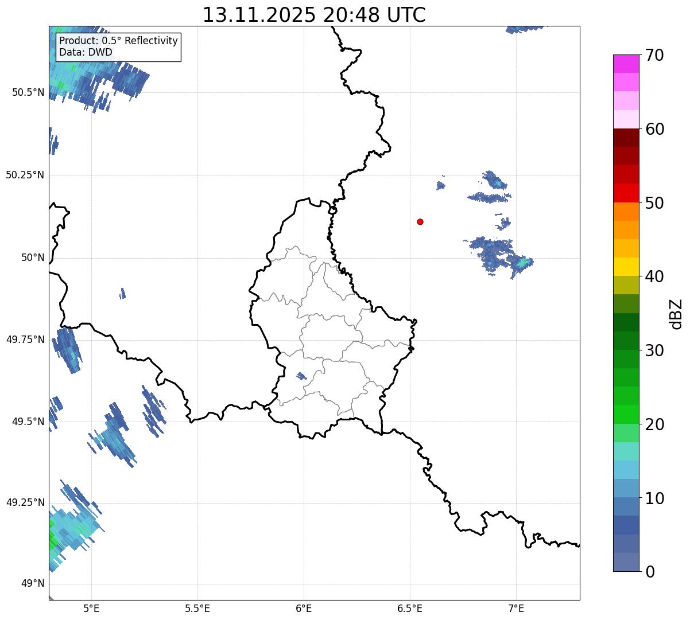Click the "5.5°E" longitude label
Image resolution: width=690 pixels, height=620 pixels.
coord(197,608)
